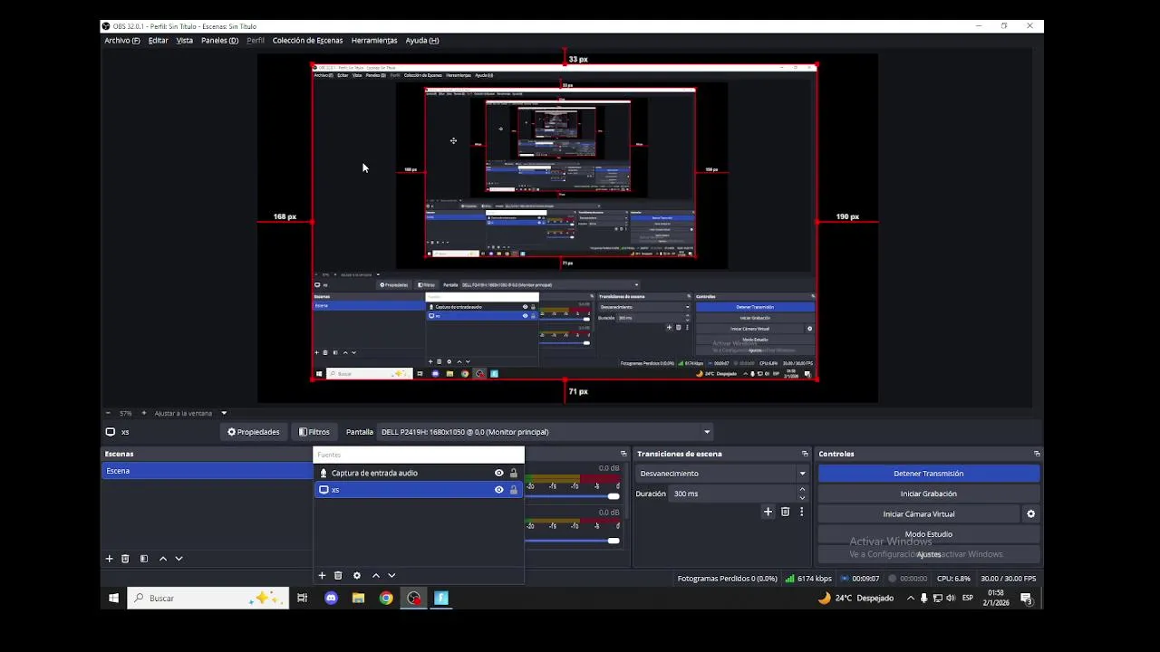Image resolution: width=1160 pixels, height=652 pixels.
Task: Open the Ayuda menu
Action: click(x=422, y=40)
